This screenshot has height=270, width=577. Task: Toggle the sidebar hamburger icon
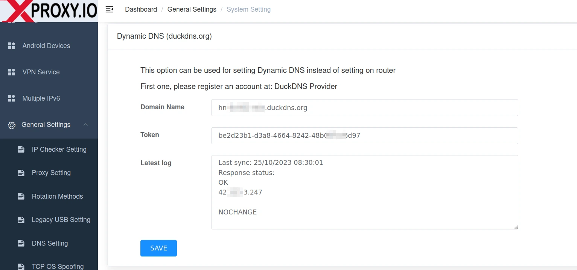tap(109, 9)
